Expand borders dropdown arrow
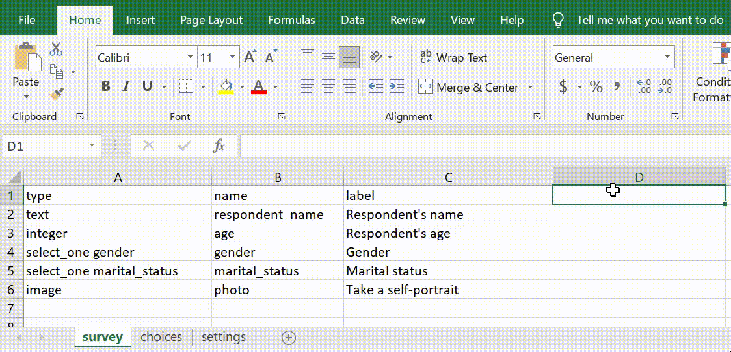731x352 pixels. [203, 87]
